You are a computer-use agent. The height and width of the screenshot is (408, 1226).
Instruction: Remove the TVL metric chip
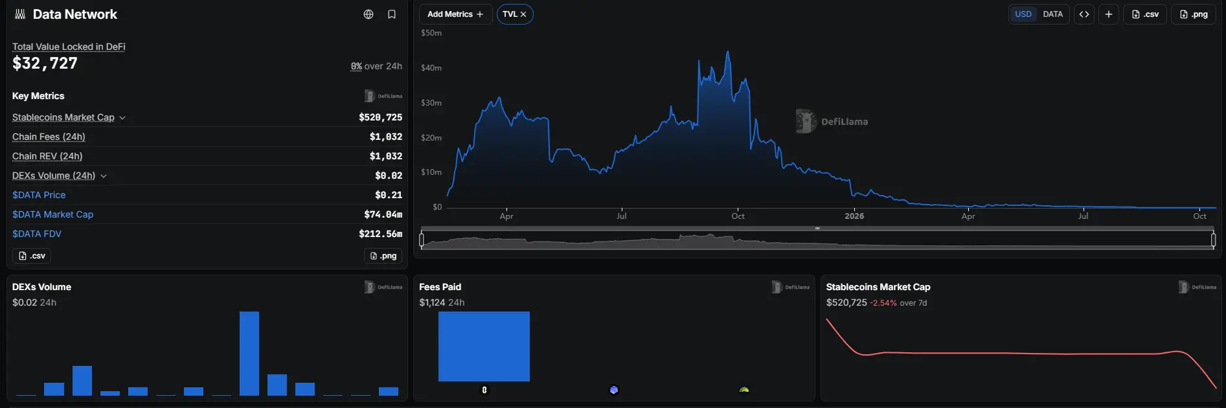[523, 14]
